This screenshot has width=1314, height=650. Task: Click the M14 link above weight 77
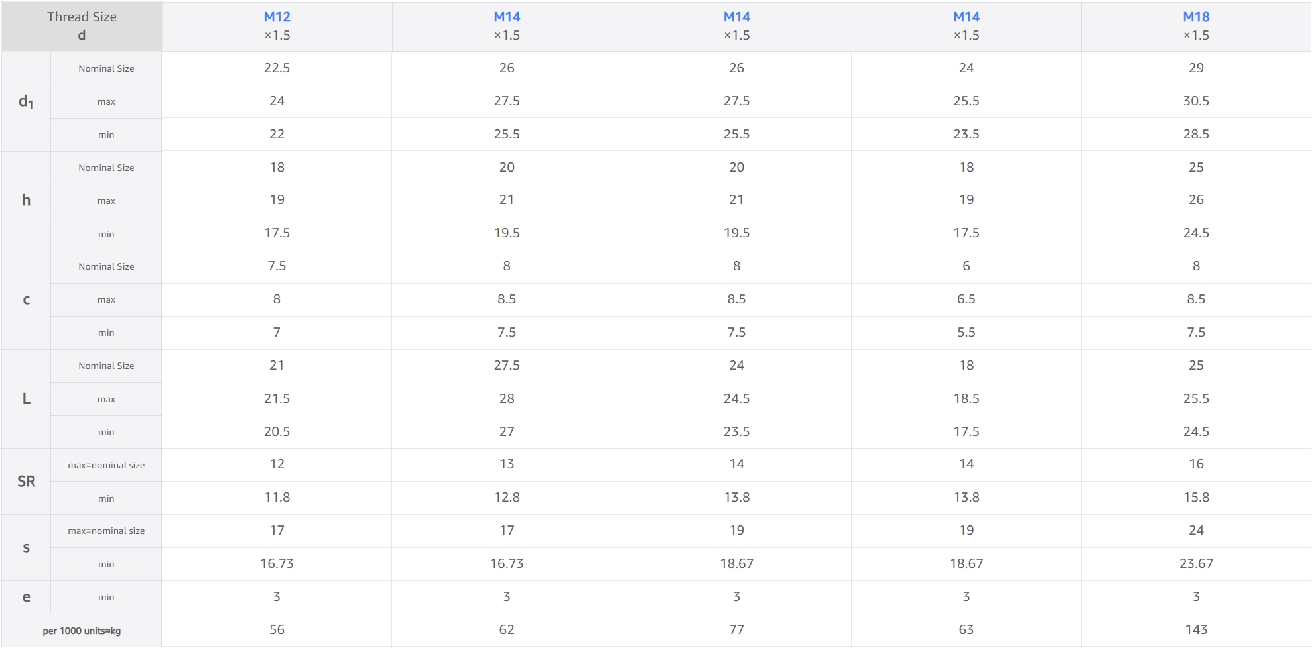pyautogui.click(x=736, y=17)
